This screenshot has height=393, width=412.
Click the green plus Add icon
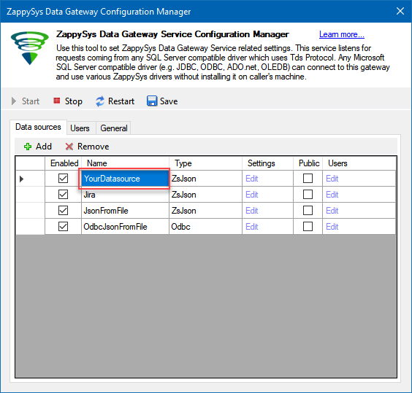click(x=28, y=147)
